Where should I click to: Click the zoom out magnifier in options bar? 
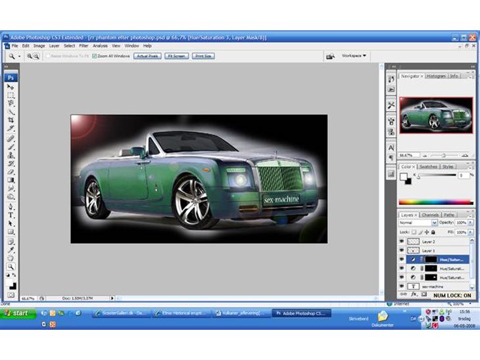36,56
